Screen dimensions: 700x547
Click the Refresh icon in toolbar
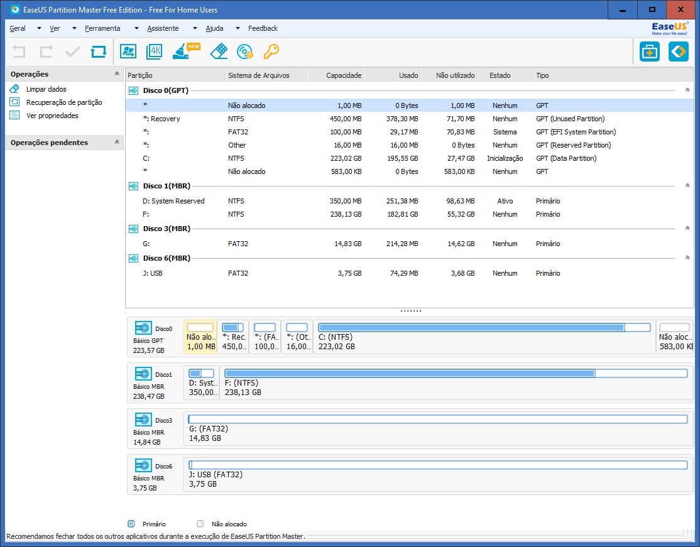pos(99,51)
